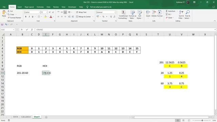Switch to Calculation sheet tab
The height and width of the screenshot is (122, 217).
point(26,117)
